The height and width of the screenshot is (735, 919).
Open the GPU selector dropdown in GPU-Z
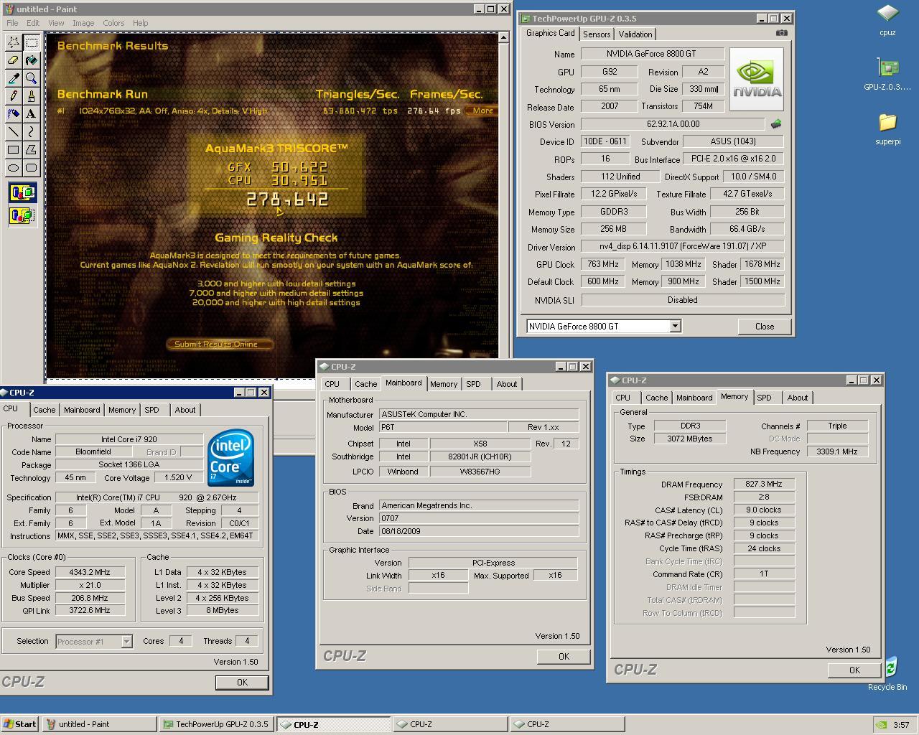[675, 326]
